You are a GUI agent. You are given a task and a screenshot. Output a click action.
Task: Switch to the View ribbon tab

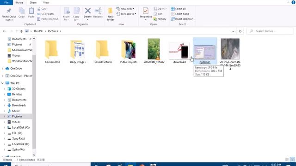click(x=46, y=2)
